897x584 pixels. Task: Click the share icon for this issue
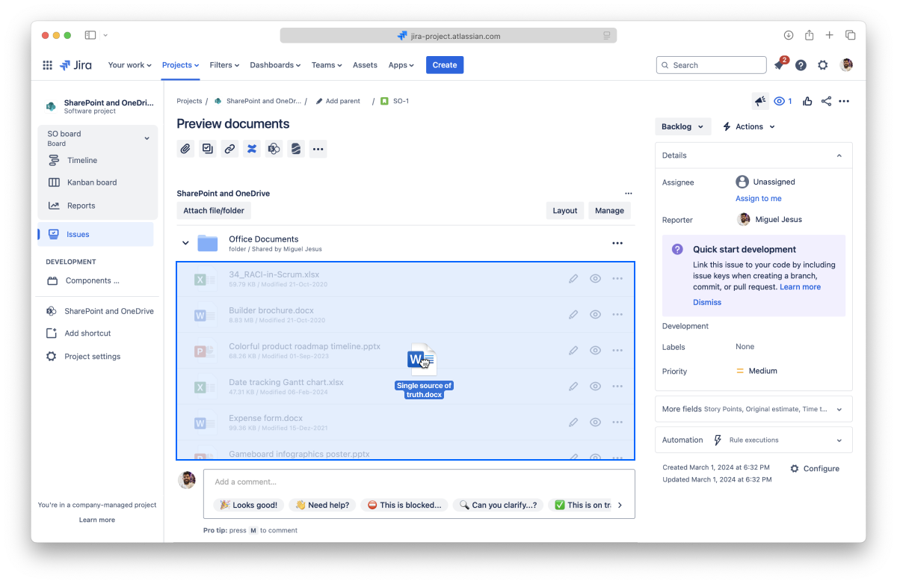click(x=826, y=102)
